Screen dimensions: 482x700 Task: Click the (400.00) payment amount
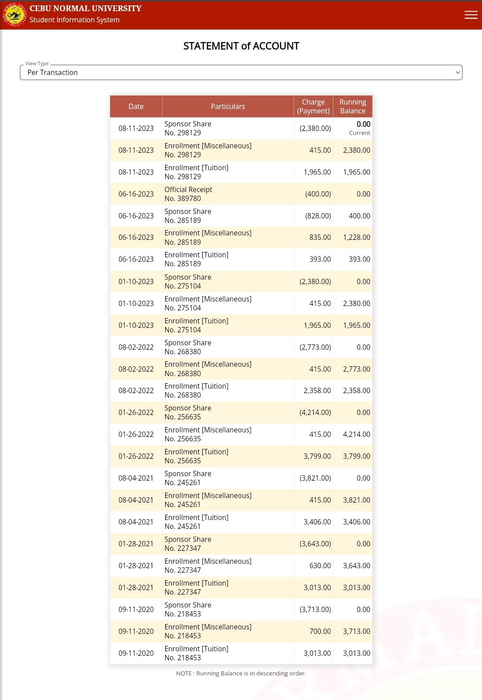[318, 194]
